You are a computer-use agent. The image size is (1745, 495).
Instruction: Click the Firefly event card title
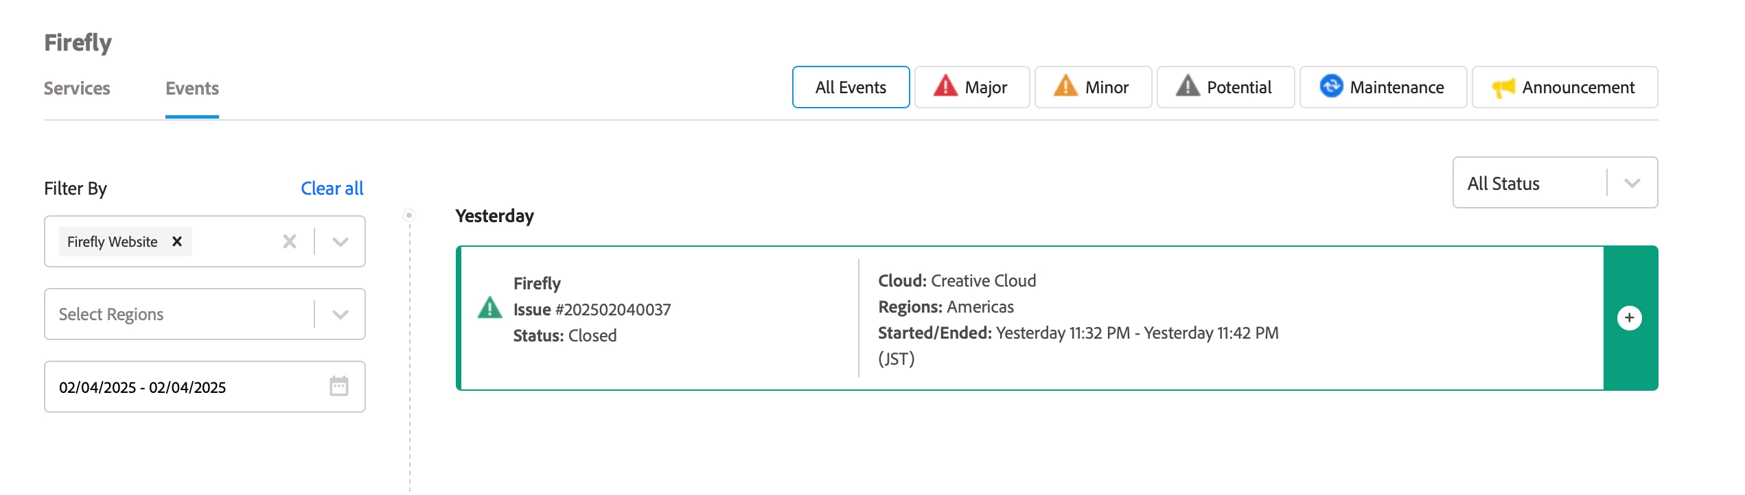(x=537, y=283)
